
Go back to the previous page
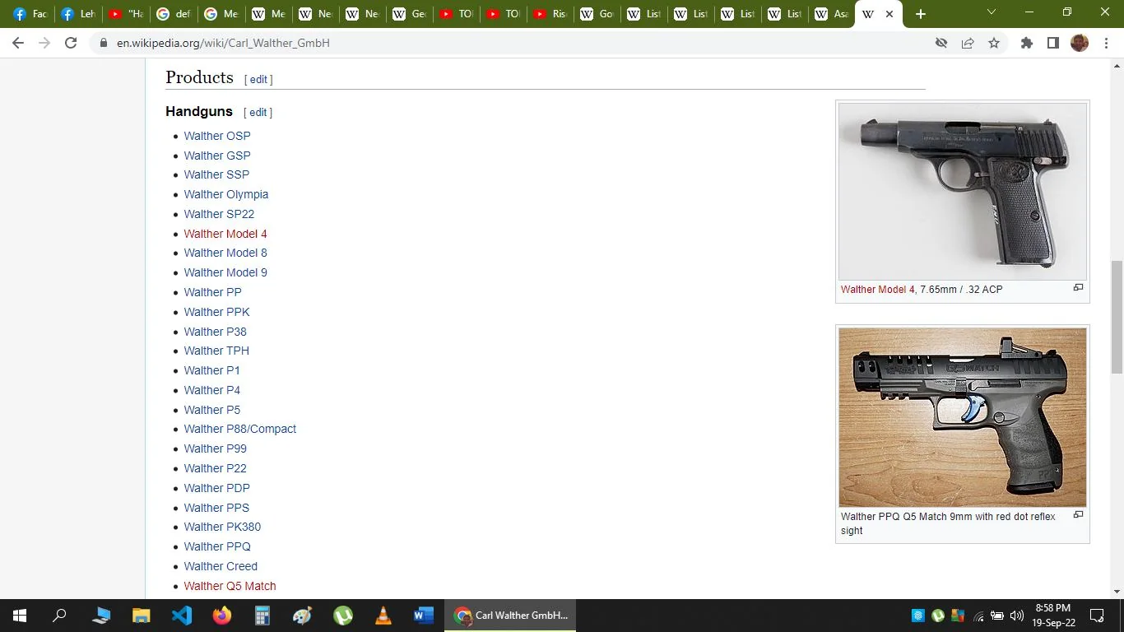tap(18, 43)
